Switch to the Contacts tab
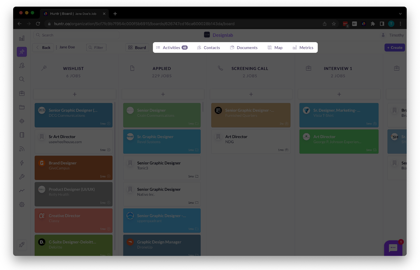Viewport: 420px width, 270px height. tap(209, 48)
